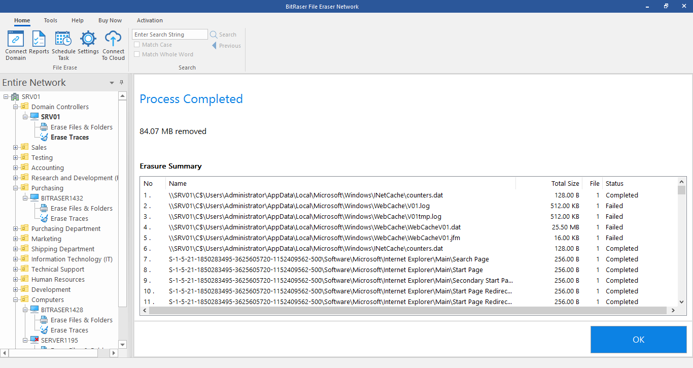693x368 pixels.
Task: Open the Buy Now tab
Action: pyautogui.click(x=110, y=20)
